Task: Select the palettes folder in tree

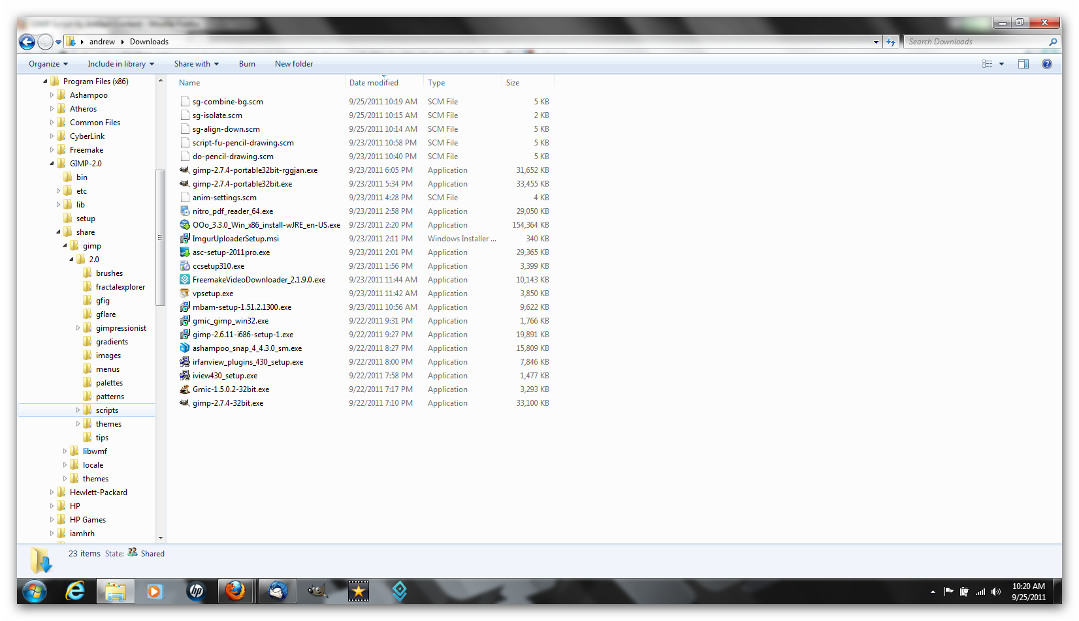Action: pos(109,383)
